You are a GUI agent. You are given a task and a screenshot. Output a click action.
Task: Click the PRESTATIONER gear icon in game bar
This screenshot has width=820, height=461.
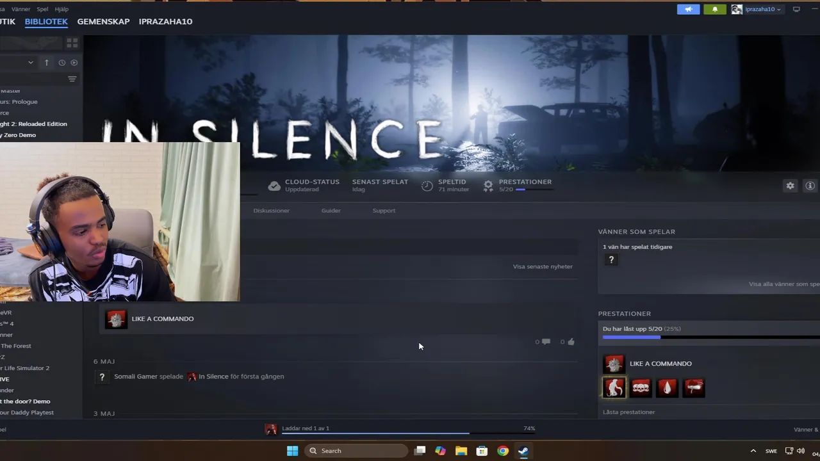pos(488,186)
